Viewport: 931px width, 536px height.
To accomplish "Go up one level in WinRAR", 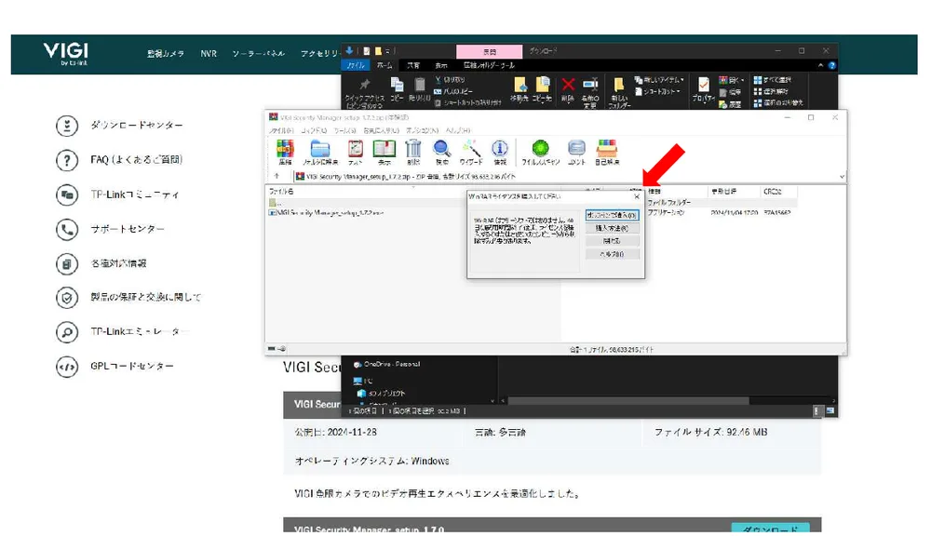I will 277,176.
